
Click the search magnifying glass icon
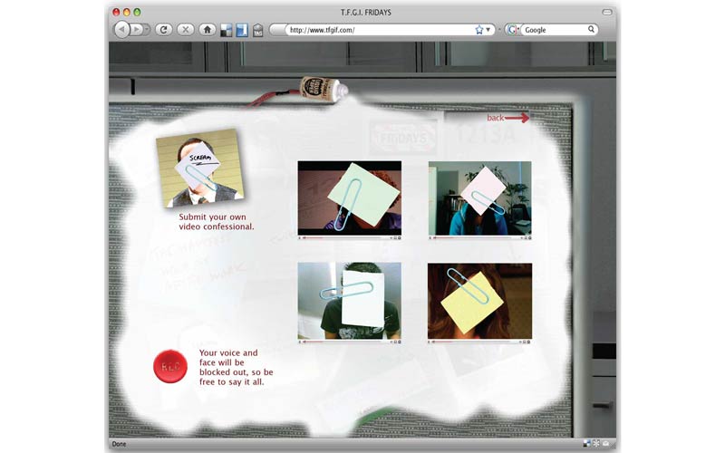[x=592, y=30]
